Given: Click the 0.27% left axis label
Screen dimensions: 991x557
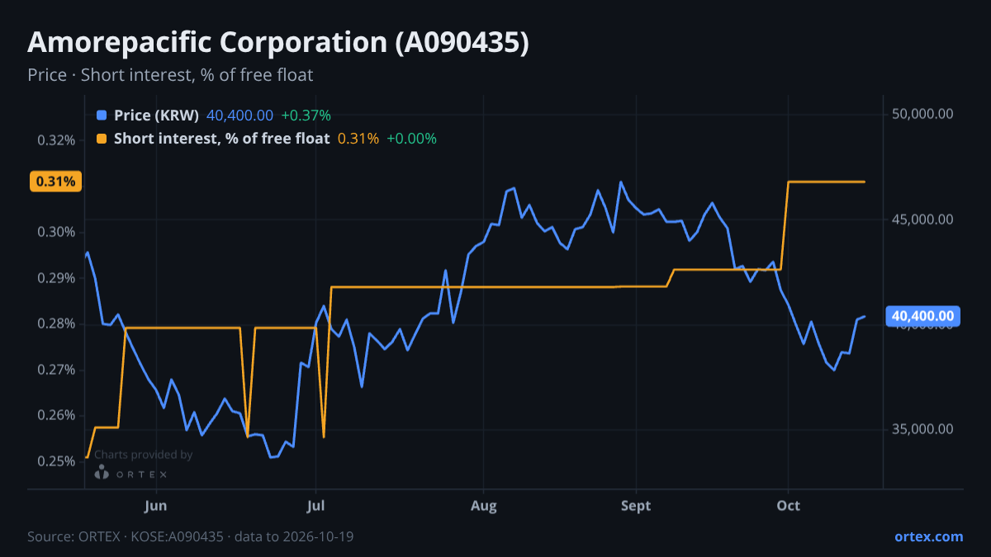Looking at the screenshot, I should [x=56, y=370].
